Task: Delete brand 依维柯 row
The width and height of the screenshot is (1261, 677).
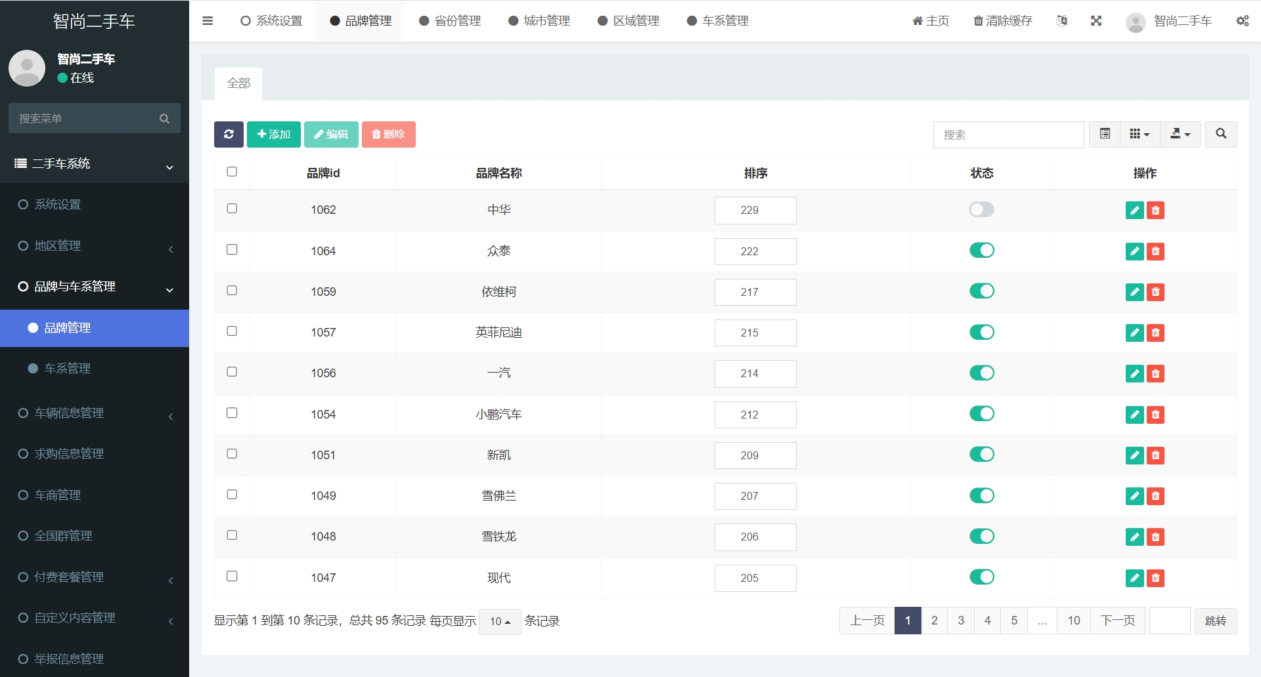Action: [x=1155, y=292]
